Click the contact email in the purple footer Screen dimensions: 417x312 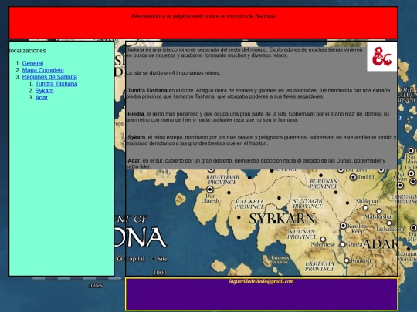[x=261, y=281]
